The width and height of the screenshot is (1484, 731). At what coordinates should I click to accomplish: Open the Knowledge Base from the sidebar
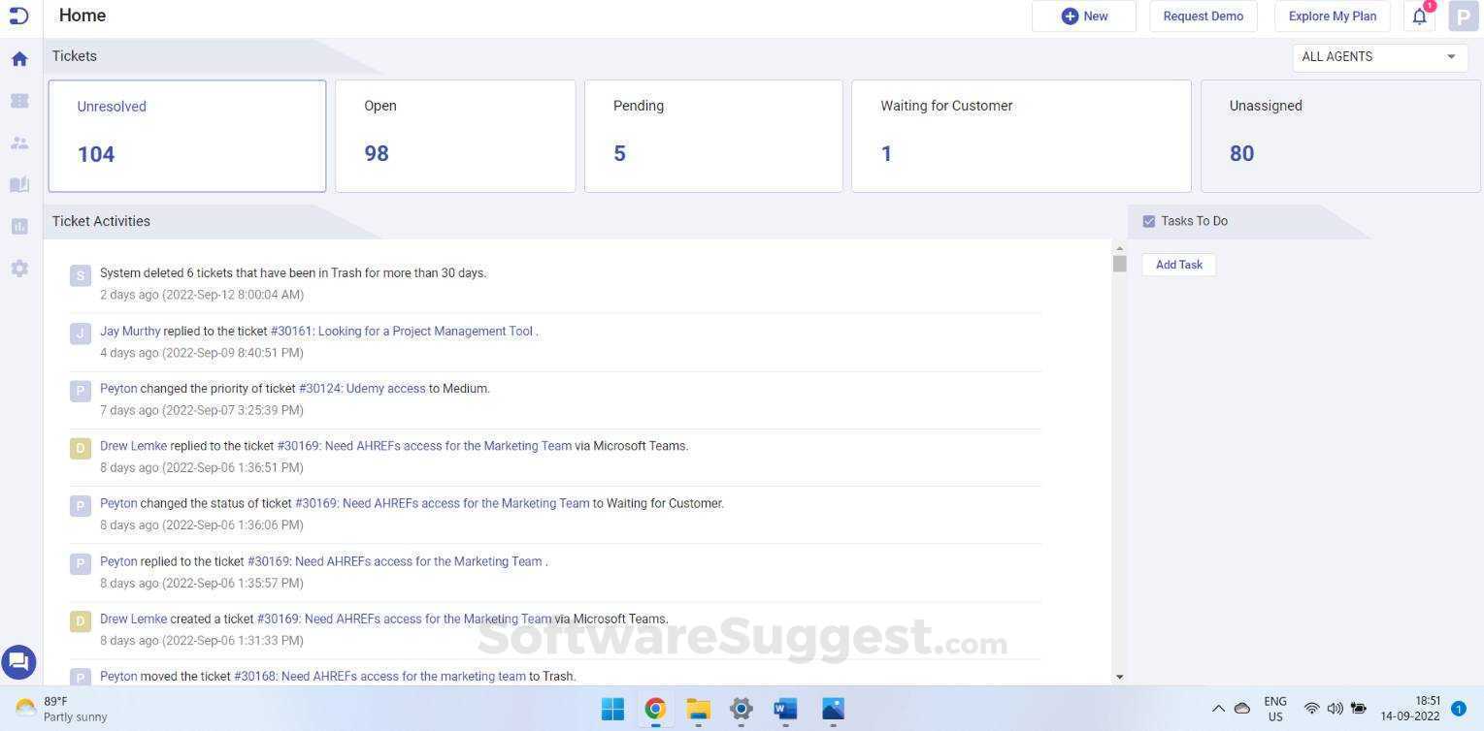coord(19,184)
